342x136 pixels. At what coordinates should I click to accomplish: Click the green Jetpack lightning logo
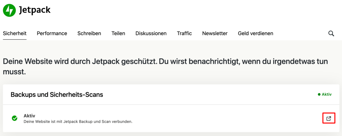(x=9, y=10)
